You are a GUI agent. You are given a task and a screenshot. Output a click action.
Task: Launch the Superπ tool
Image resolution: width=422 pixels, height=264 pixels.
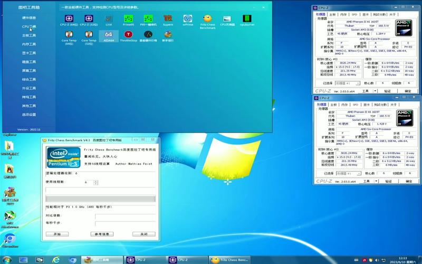pyautogui.click(x=168, y=21)
